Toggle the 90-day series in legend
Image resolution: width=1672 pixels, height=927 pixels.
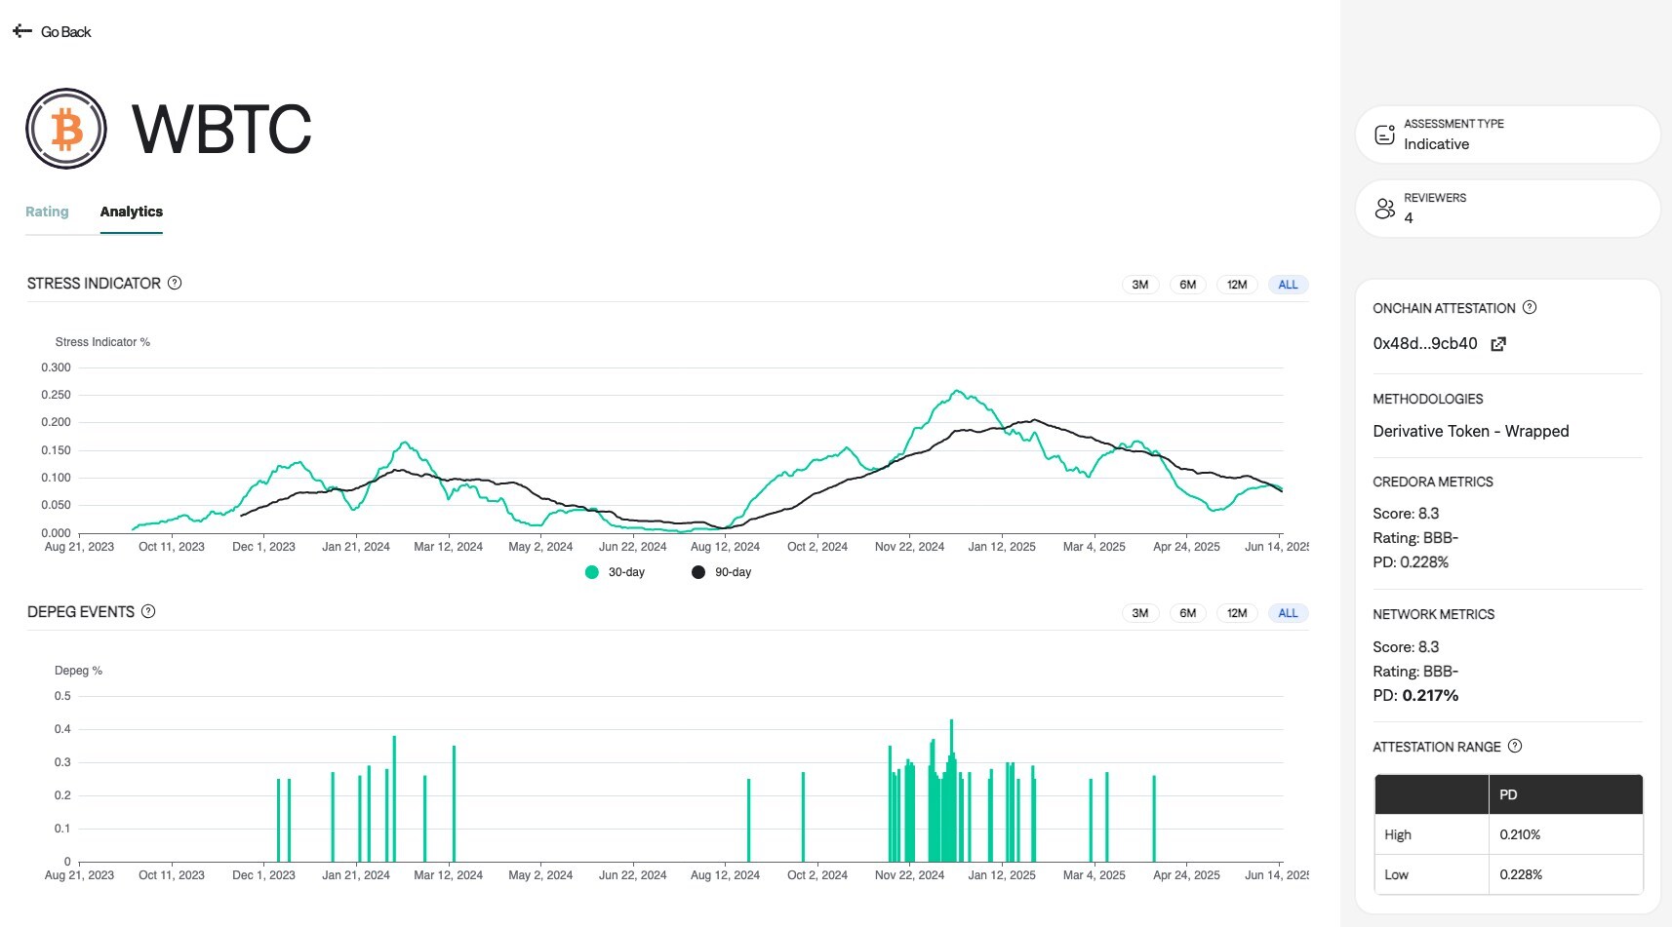722,572
